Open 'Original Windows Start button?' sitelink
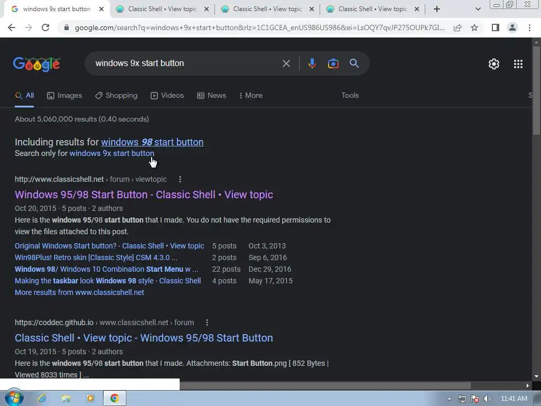The height and width of the screenshot is (406, 541). [x=109, y=246]
